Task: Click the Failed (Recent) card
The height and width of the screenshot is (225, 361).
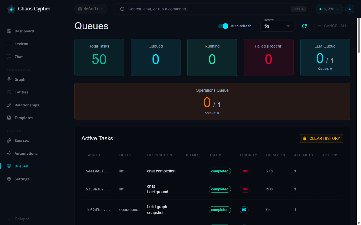Action: tap(268, 57)
